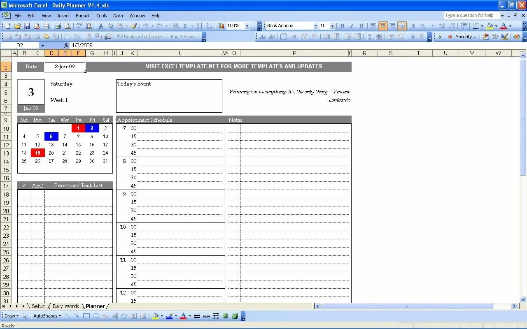Toggle Align Left
This screenshot has width=527, height=329.
[373, 26]
